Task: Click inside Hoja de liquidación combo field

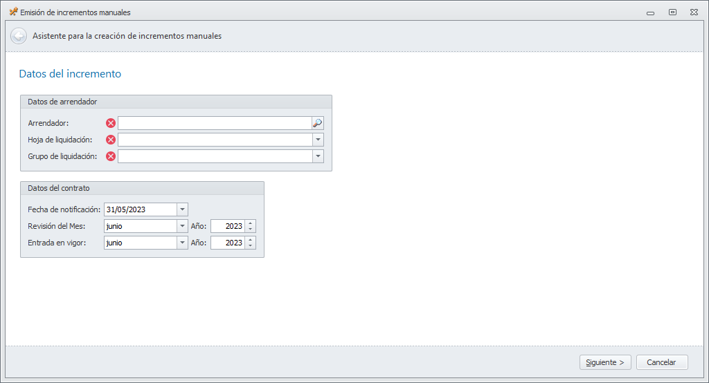Action: 215,140
